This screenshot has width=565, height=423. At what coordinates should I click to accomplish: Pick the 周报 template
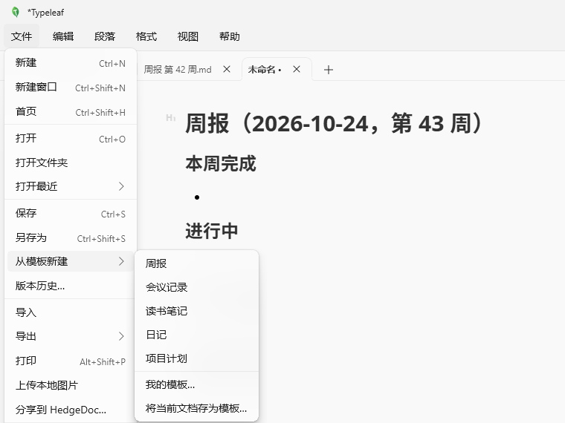(196, 263)
